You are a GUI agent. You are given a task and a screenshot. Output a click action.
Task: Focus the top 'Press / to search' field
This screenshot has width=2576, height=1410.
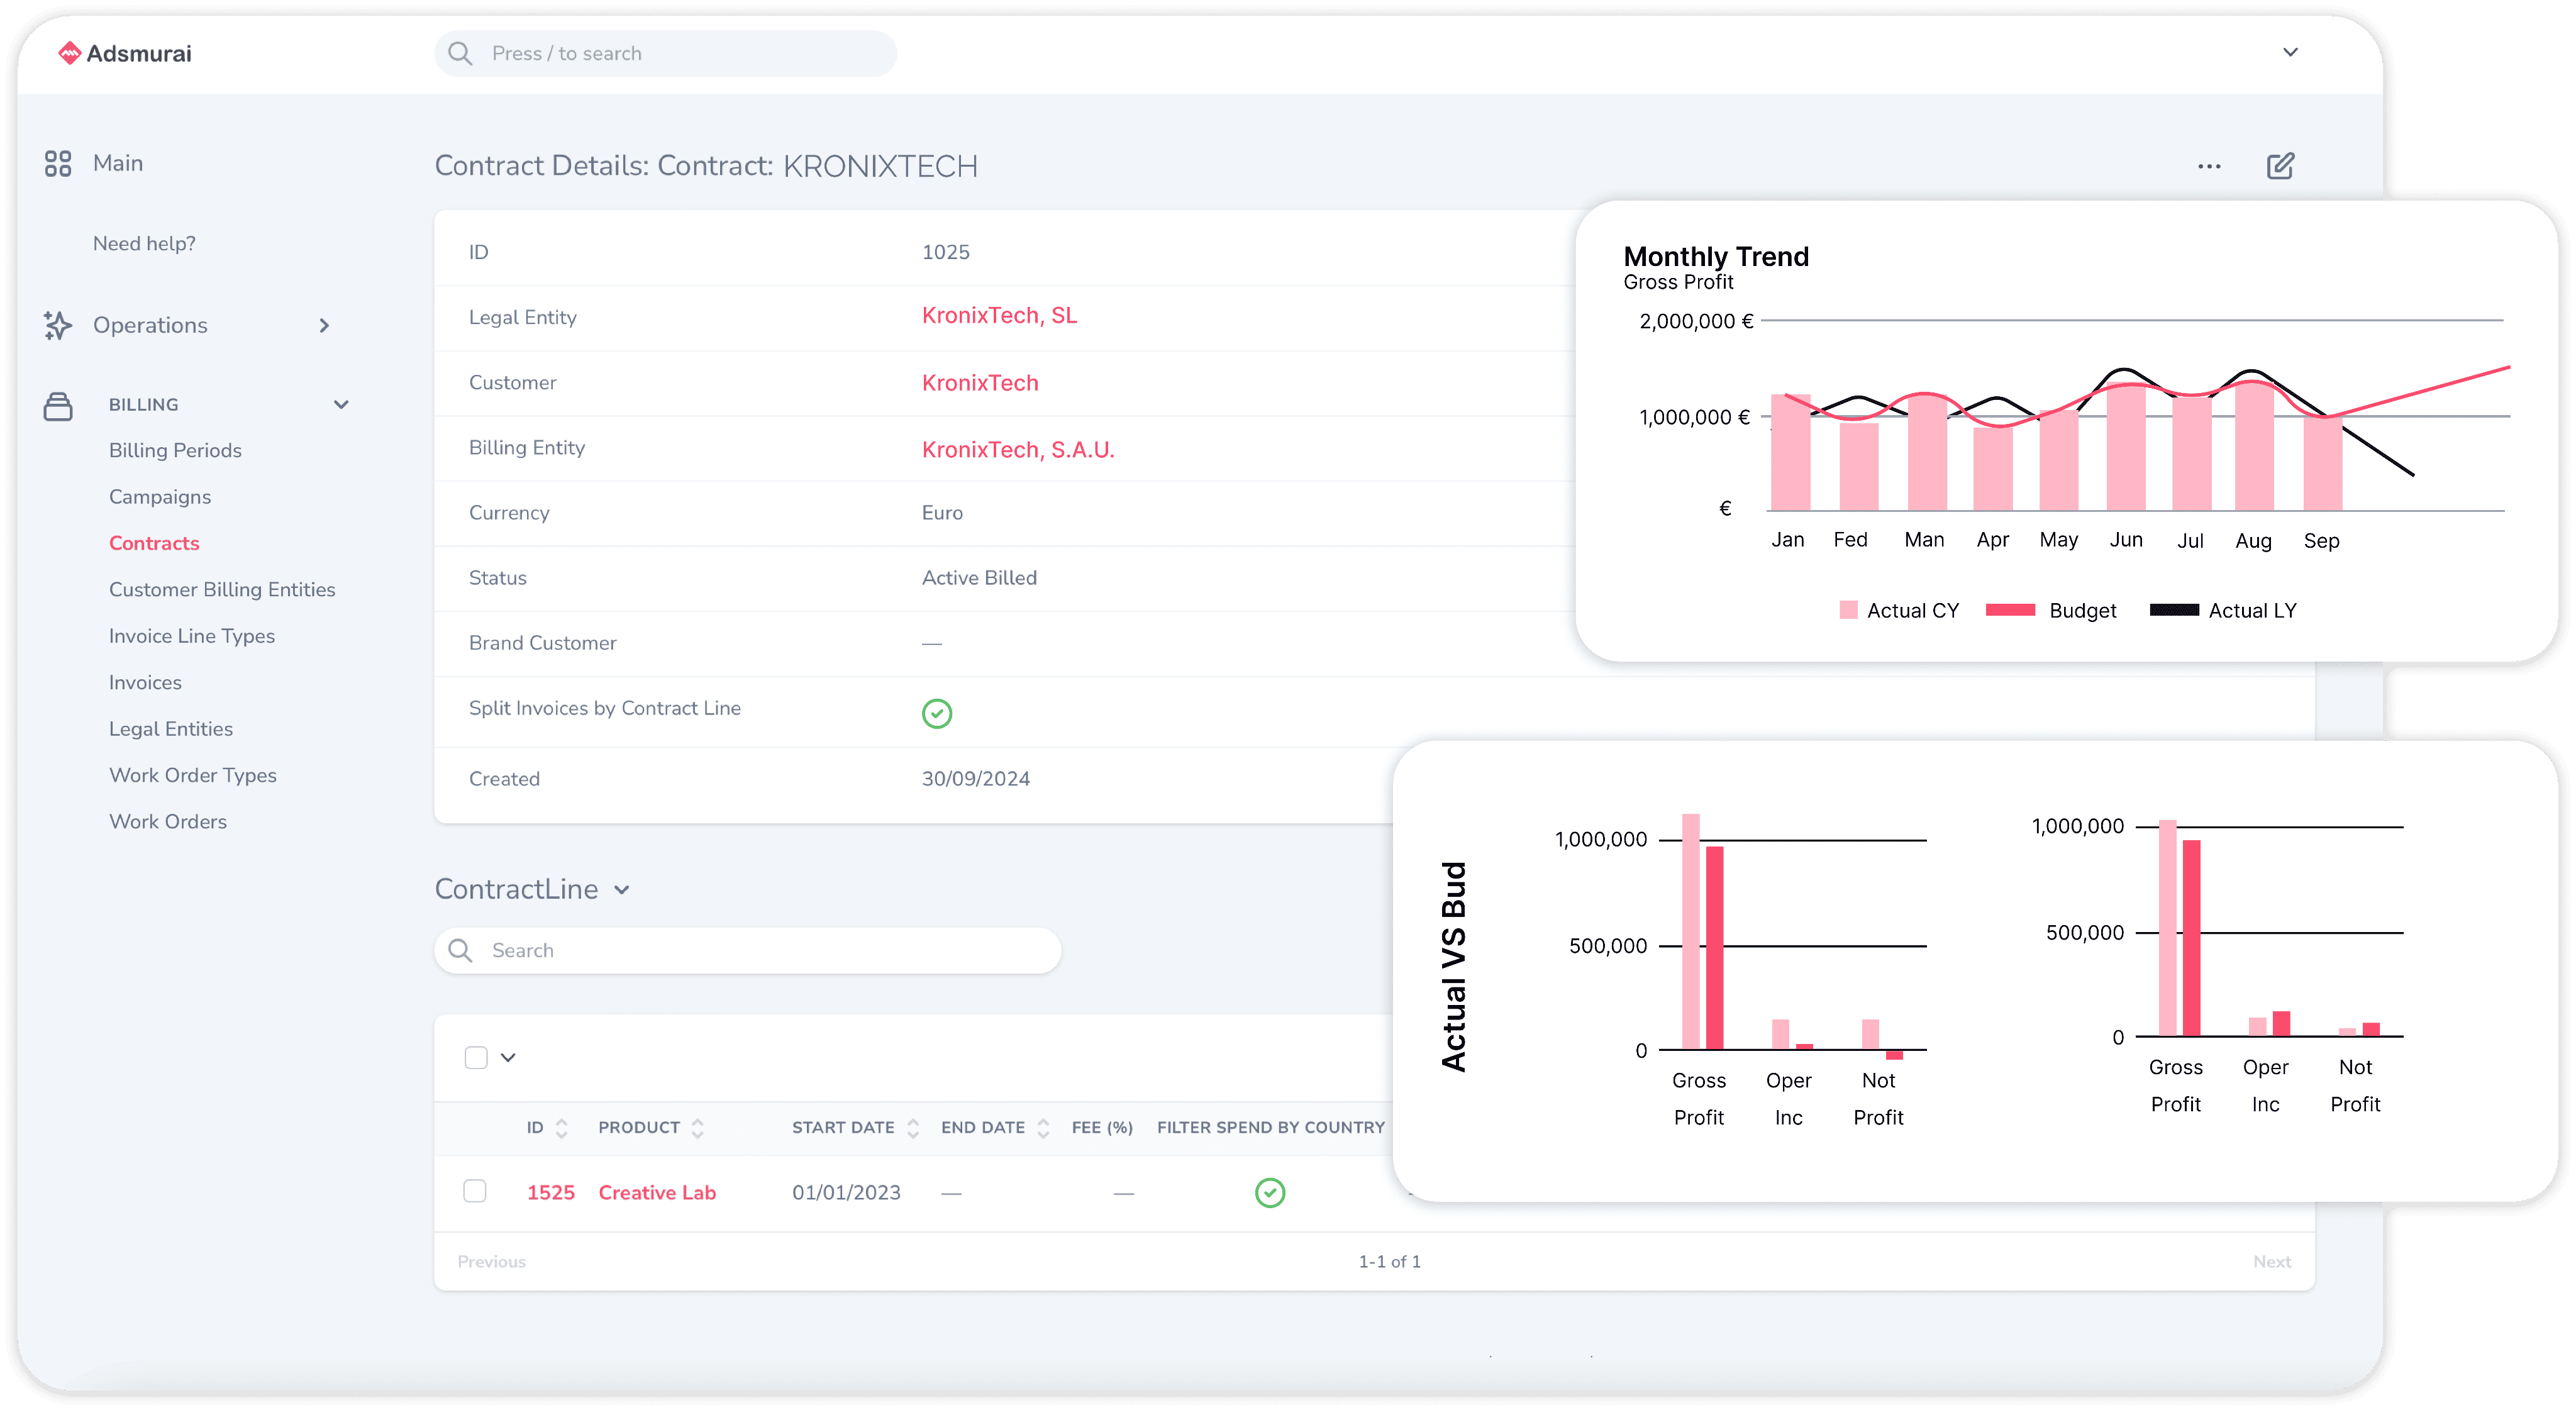(665, 53)
